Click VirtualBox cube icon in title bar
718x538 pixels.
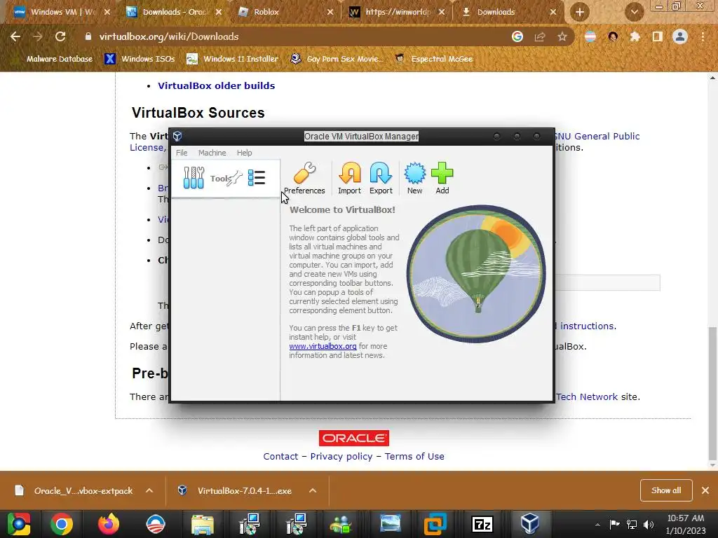(x=177, y=137)
